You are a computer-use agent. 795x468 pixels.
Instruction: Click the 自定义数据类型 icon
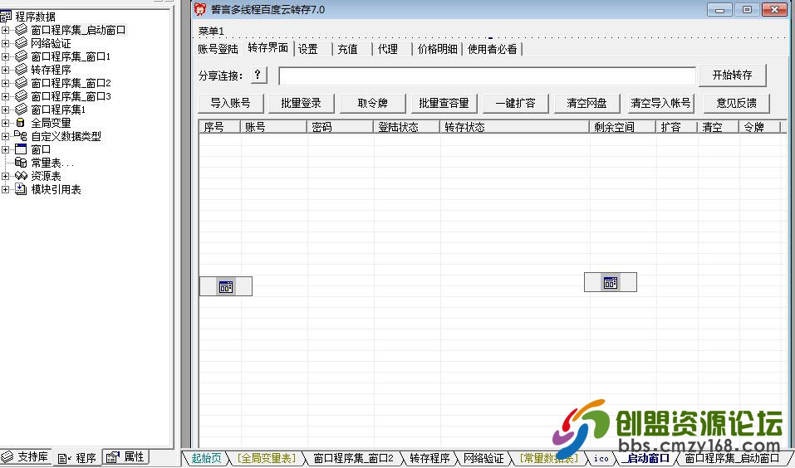[20, 136]
